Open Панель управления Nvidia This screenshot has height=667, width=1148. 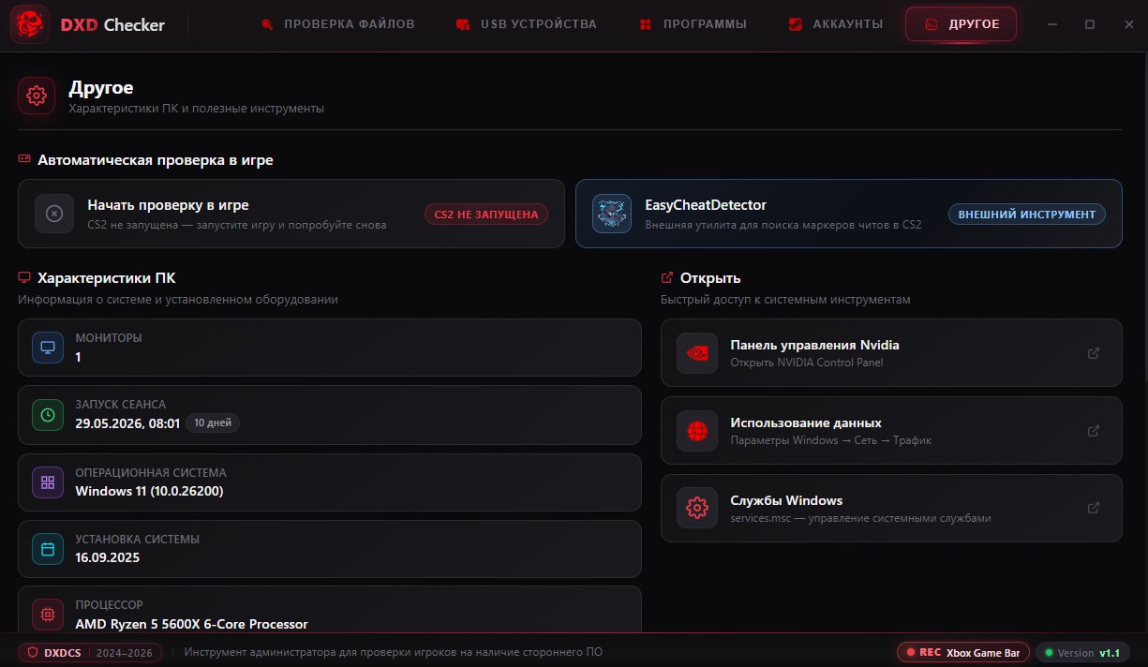[891, 353]
